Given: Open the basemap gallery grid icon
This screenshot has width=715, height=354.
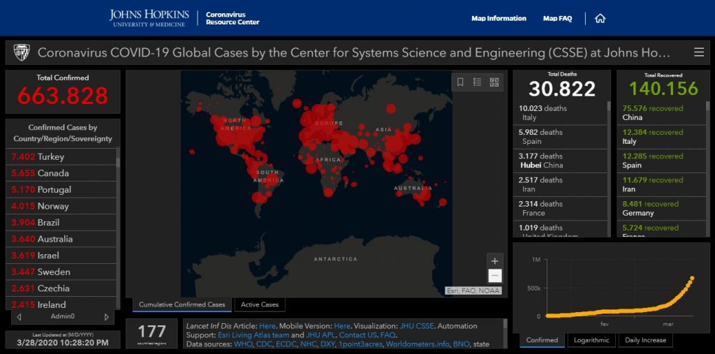Looking at the screenshot, I should (x=495, y=82).
